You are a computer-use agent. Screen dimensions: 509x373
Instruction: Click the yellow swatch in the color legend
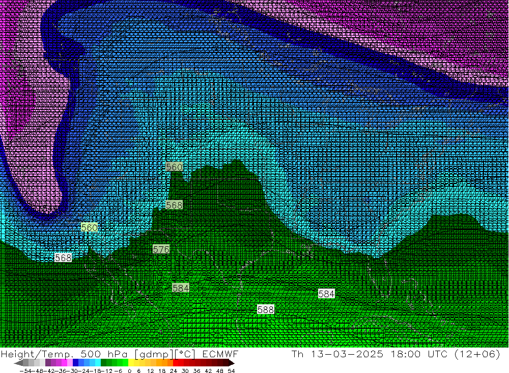point(131,363)
